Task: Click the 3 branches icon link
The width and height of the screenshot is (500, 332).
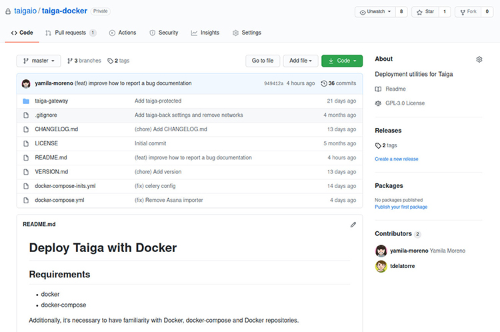Action: [70, 61]
